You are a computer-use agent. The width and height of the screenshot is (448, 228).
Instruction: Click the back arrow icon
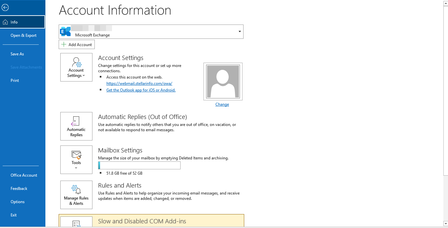[x=5, y=8]
